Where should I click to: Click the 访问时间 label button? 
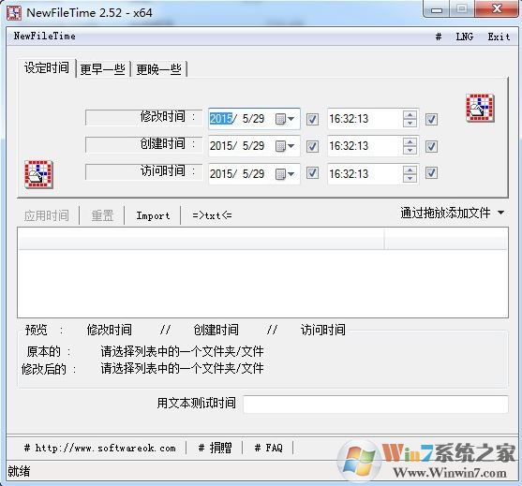click(x=143, y=172)
